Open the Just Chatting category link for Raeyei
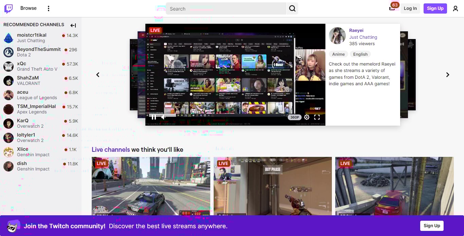 [x=363, y=37]
